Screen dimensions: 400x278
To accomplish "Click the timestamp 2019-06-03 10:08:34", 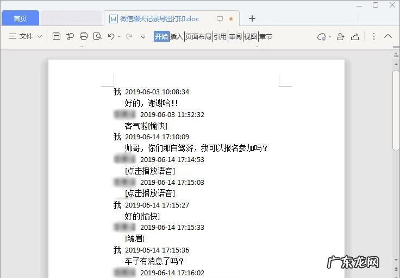I will point(157,92).
